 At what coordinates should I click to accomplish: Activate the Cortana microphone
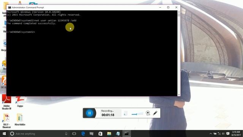point(66,134)
